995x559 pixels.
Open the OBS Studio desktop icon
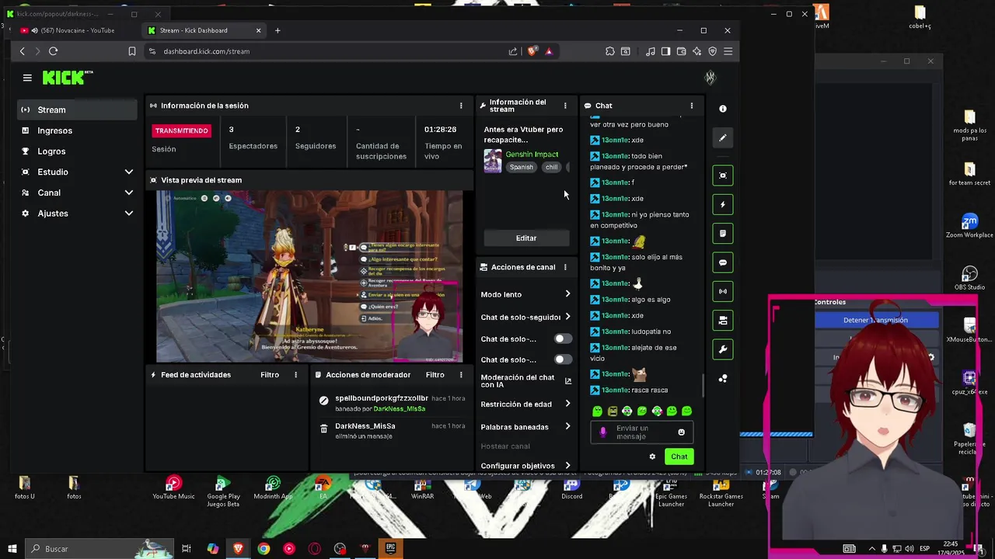(969, 278)
